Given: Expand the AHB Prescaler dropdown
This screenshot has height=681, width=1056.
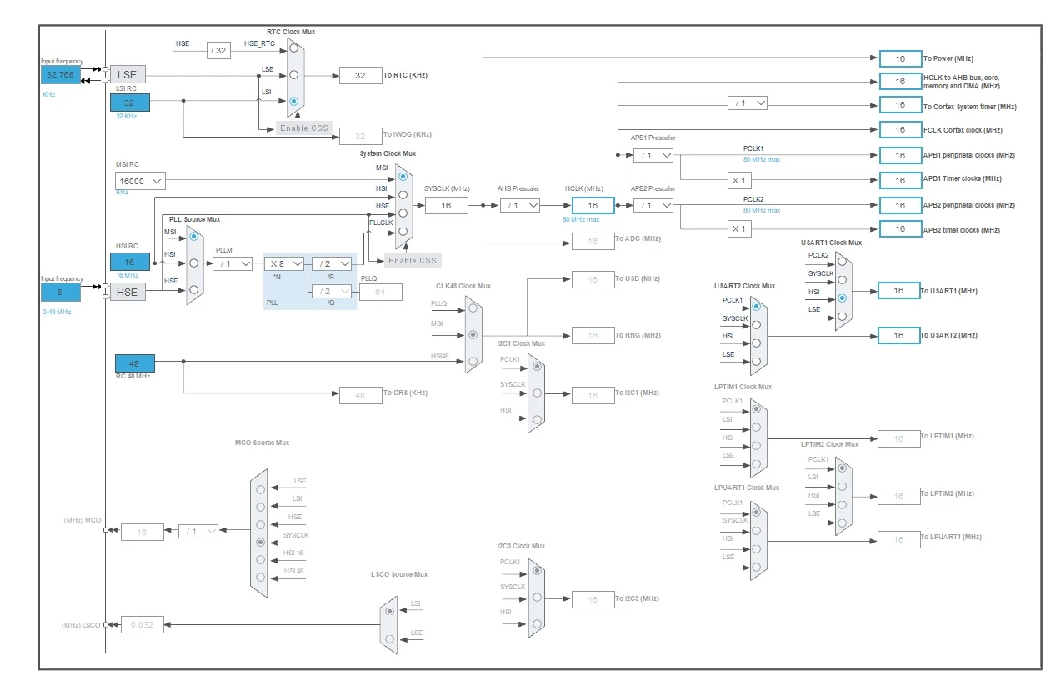Looking at the screenshot, I should click(x=520, y=205).
